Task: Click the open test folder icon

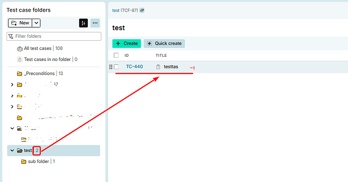Action: click(20, 151)
